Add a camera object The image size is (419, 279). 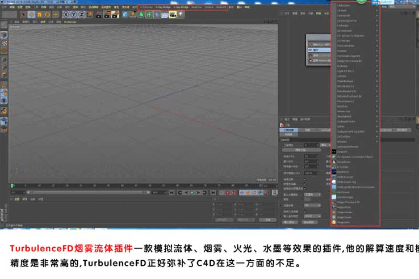point(173,14)
